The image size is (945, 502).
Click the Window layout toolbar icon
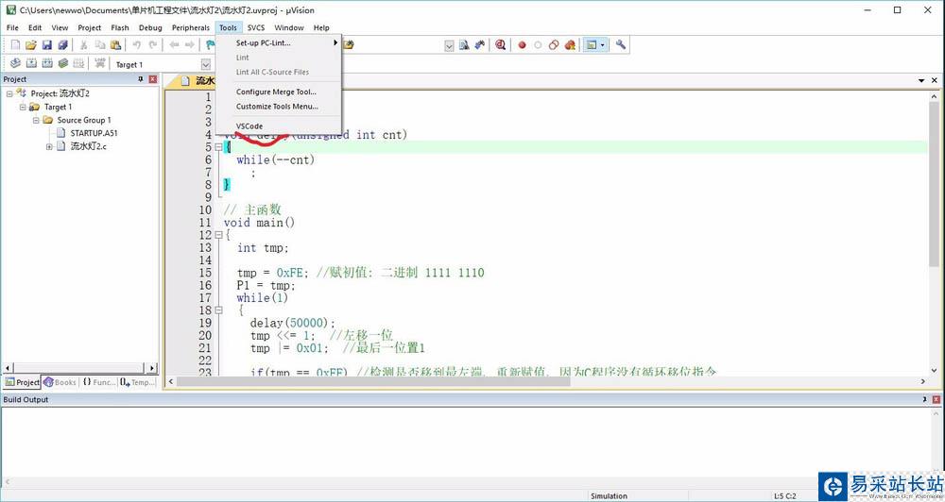(x=592, y=45)
